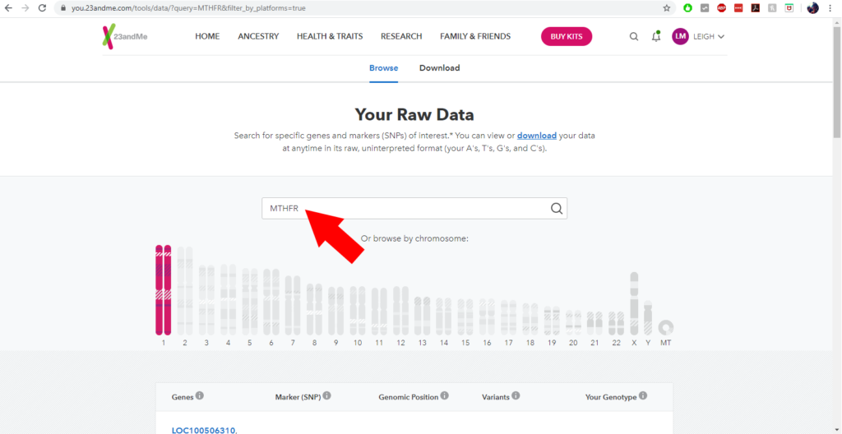This screenshot has height=434, width=842.
Task: Switch to the Download tab
Action: click(x=439, y=68)
